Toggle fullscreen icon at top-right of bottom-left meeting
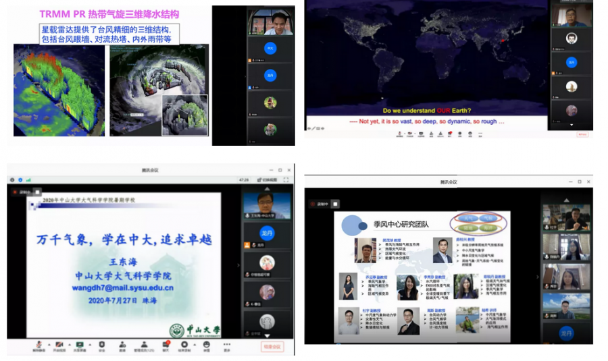Image resolution: width=608 pixels, height=361 pixels. [286, 180]
